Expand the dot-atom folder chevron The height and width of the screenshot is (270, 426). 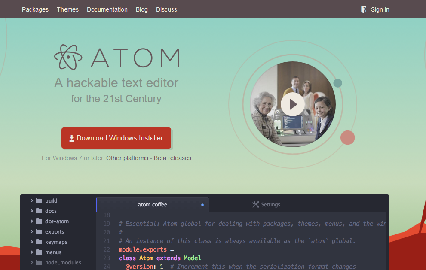(32, 221)
